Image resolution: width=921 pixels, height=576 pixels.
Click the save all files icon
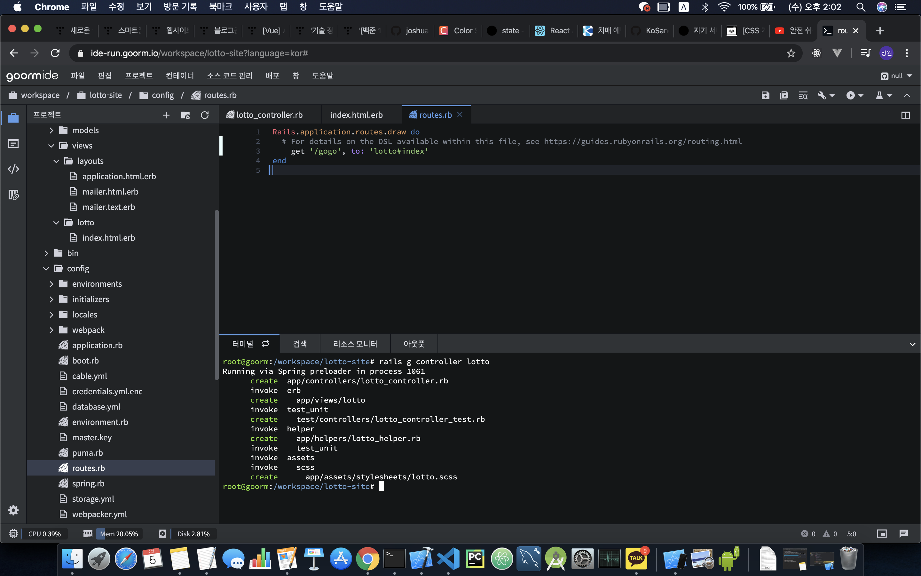point(784,95)
